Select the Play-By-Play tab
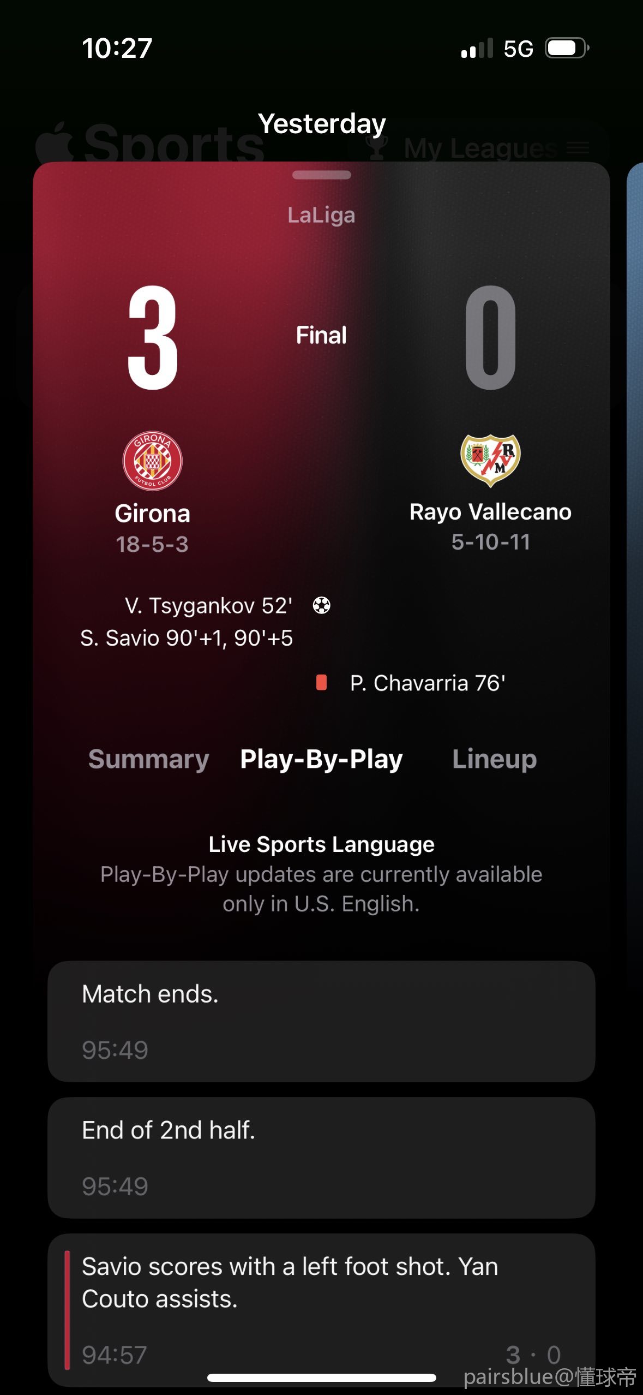This screenshot has height=1395, width=643. 321,759
